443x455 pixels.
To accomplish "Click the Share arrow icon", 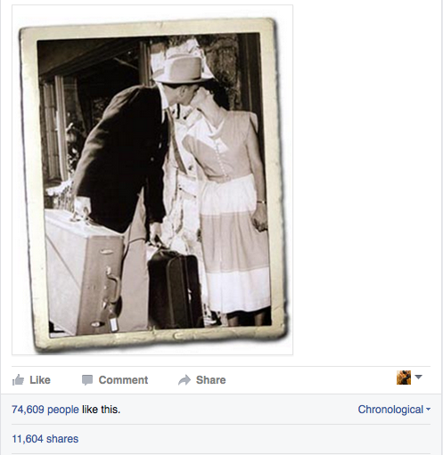I will tap(185, 380).
